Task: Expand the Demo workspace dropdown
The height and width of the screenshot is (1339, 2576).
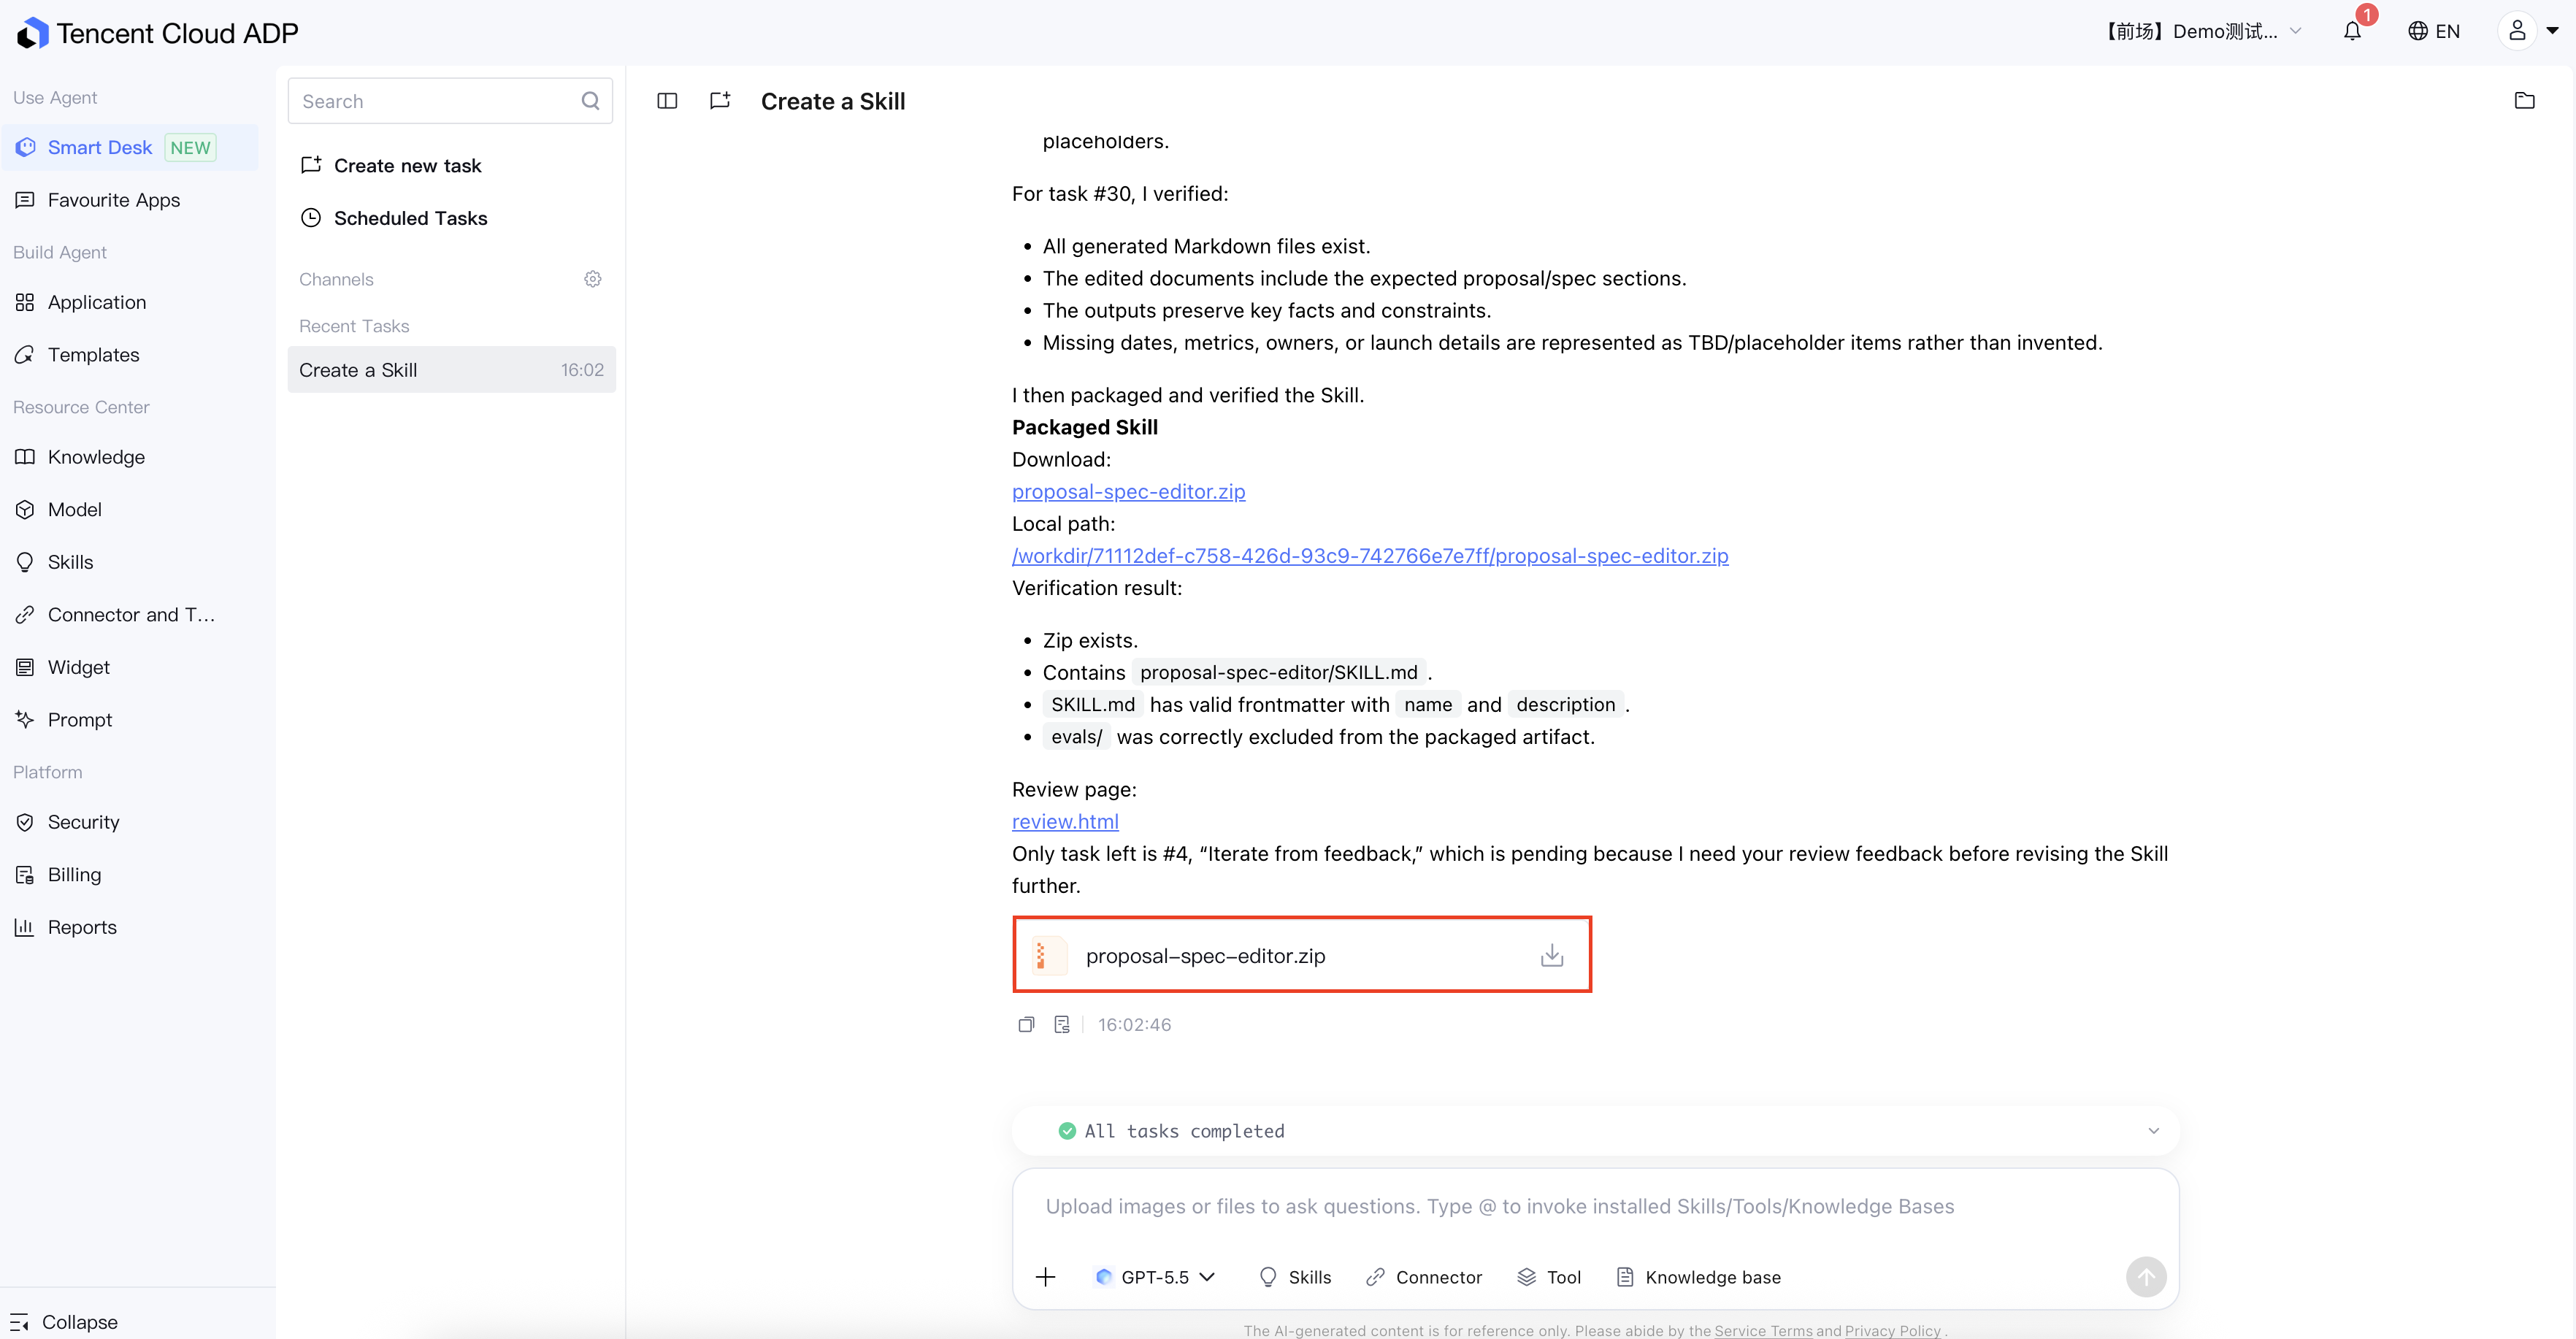Action: click(x=2203, y=31)
